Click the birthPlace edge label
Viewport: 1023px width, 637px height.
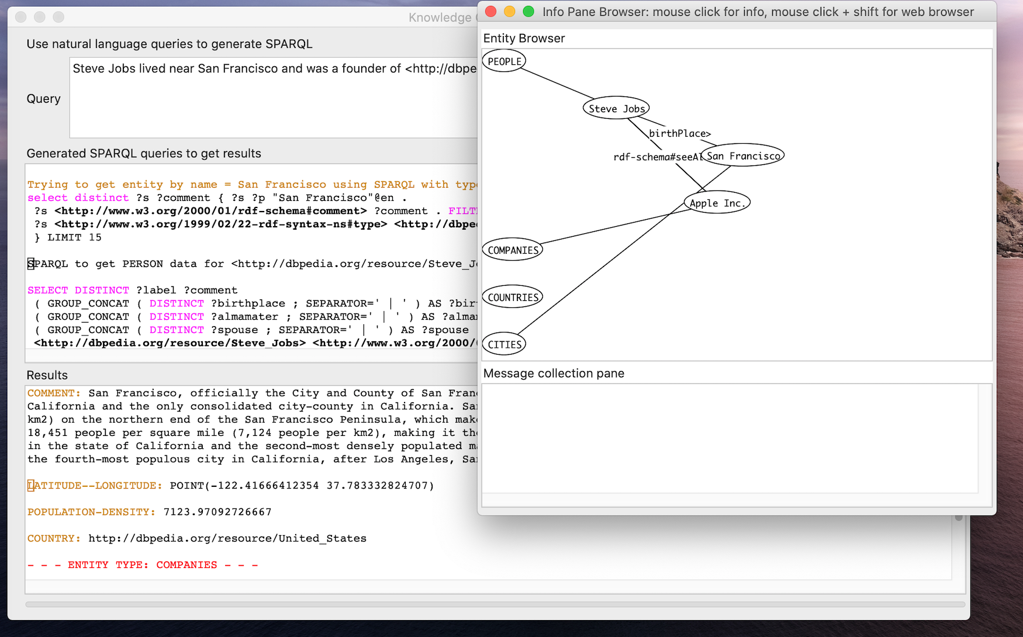click(x=680, y=133)
